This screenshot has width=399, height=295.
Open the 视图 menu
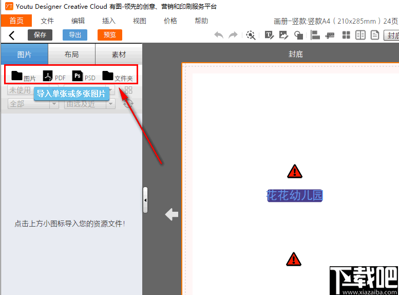[x=140, y=21]
